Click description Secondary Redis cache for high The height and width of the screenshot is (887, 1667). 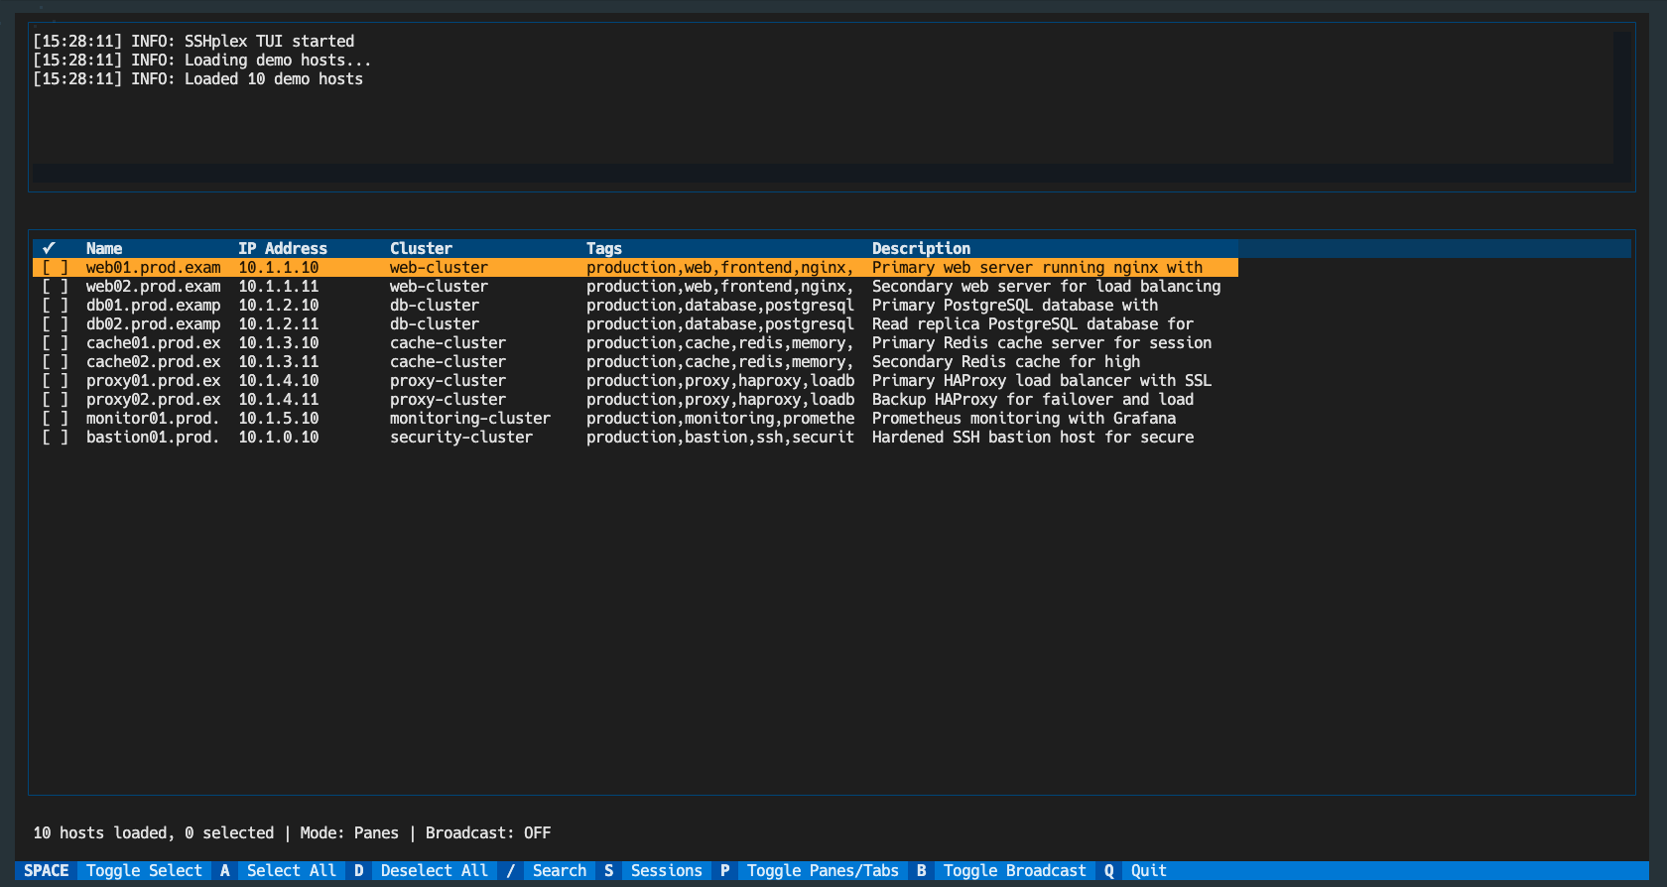[1006, 362]
